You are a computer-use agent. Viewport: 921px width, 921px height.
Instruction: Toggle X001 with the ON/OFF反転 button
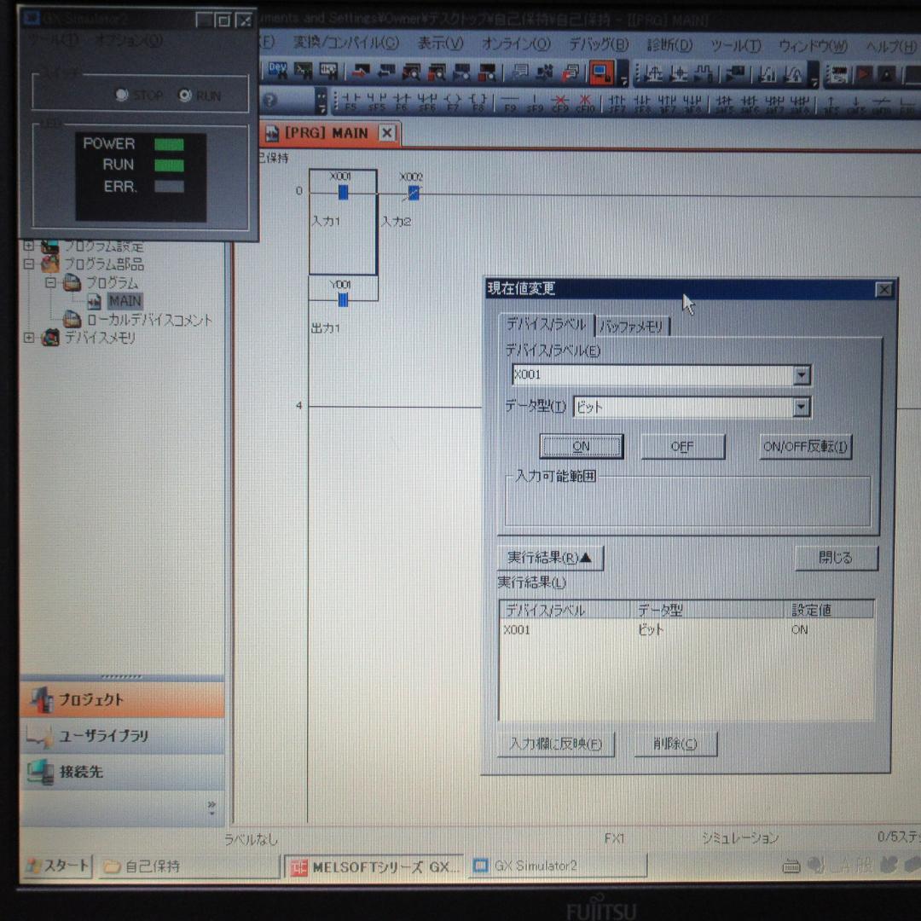coord(805,446)
